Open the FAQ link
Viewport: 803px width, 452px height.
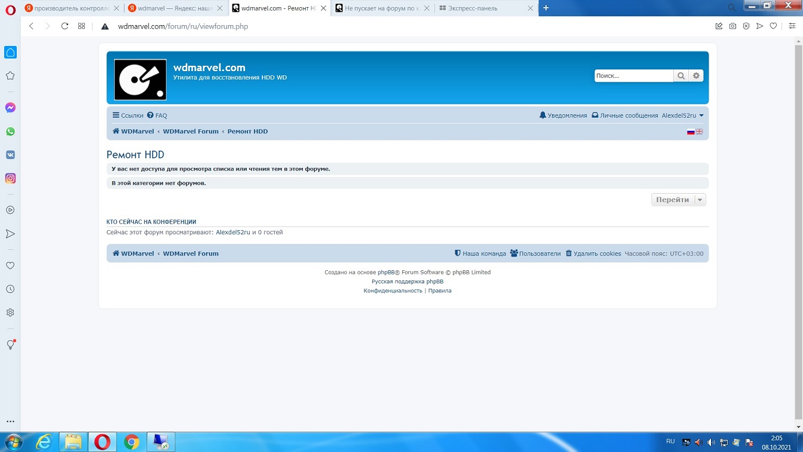tap(157, 115)
